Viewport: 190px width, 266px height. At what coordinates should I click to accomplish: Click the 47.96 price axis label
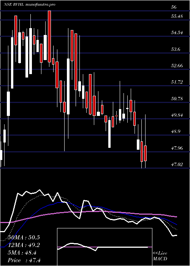pos(177,148)
